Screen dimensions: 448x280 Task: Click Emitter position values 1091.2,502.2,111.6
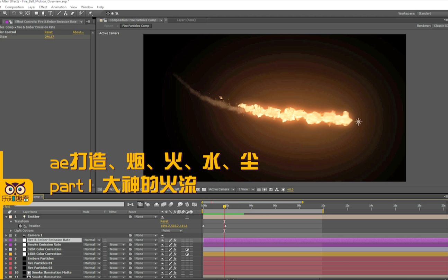[174, 226]
